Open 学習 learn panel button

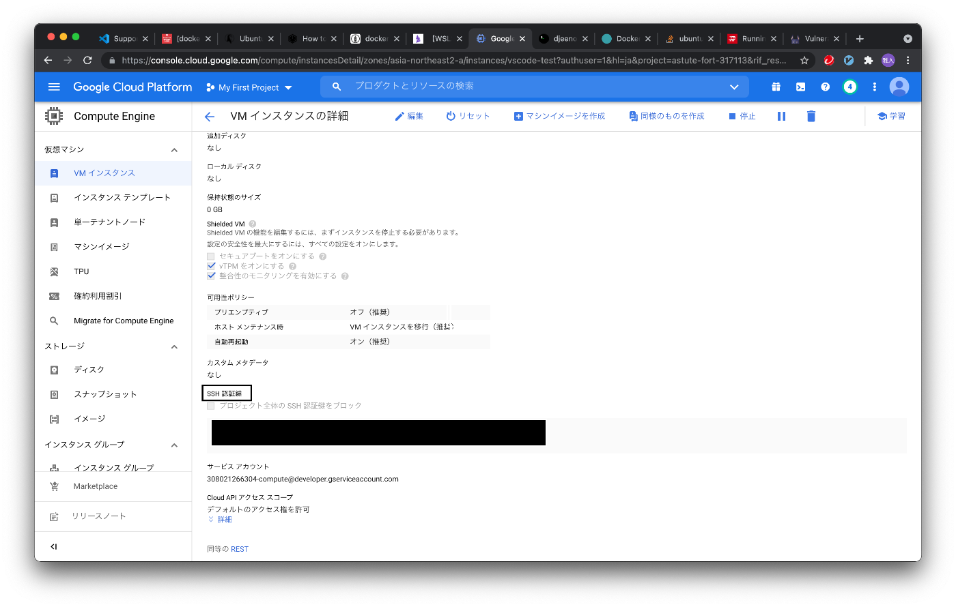click(892, 117)
